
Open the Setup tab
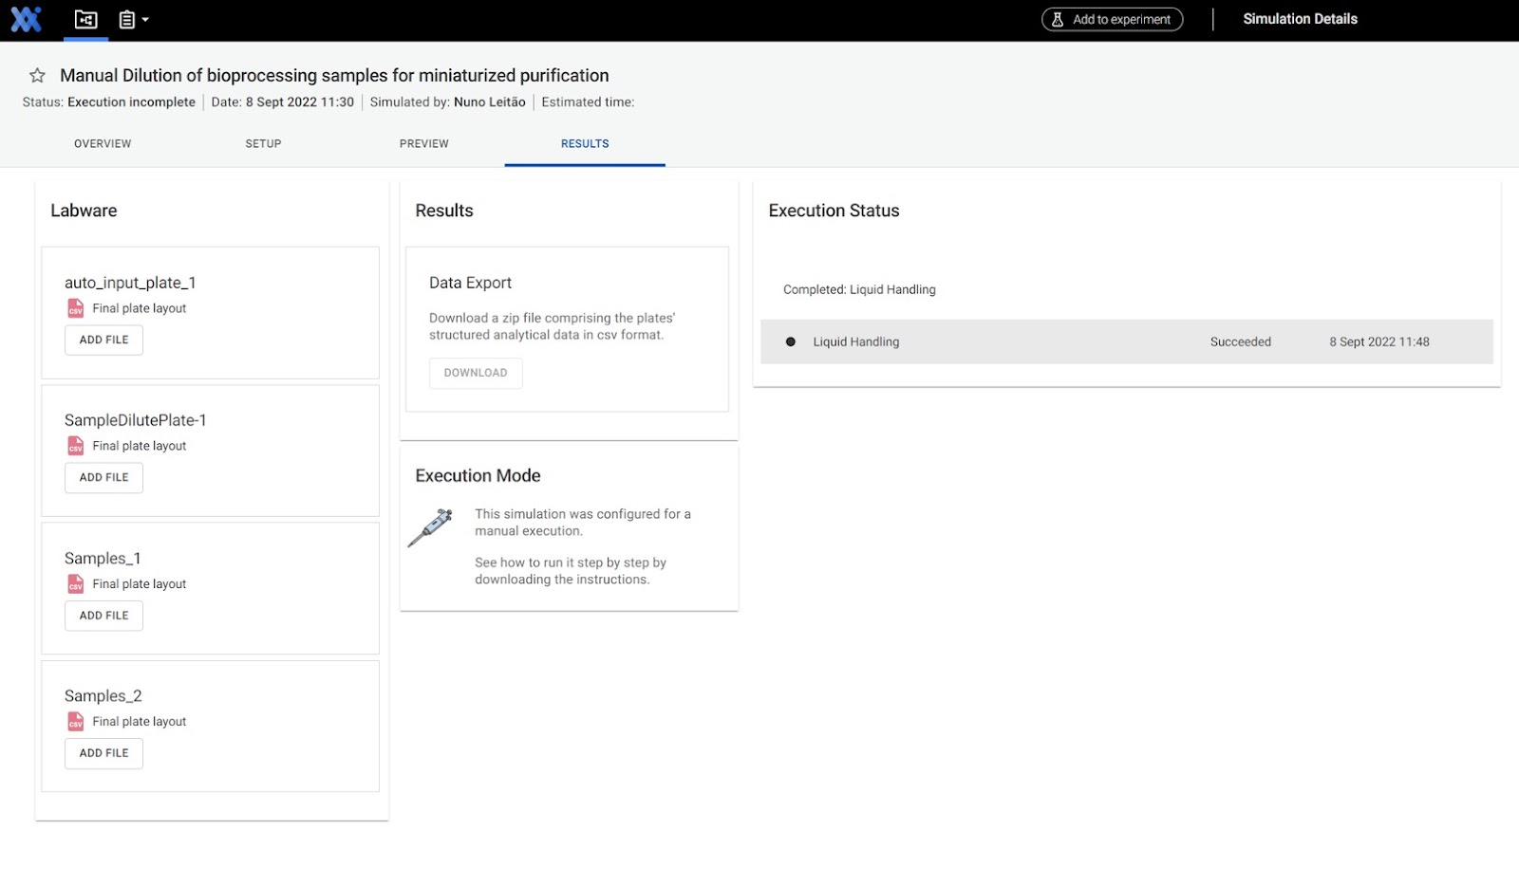coord(263,144)
